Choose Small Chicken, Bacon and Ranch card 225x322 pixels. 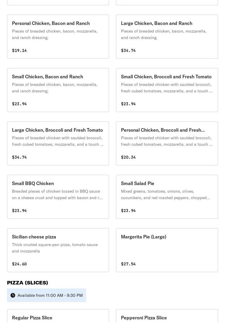point(58,90)
